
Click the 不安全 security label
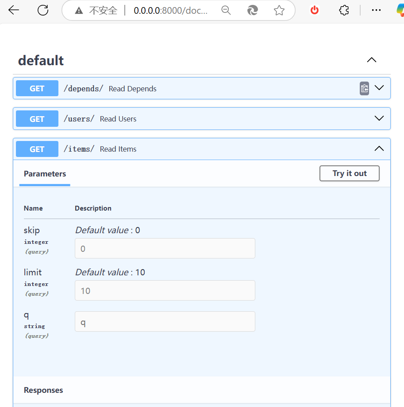(x=103, y=11)
